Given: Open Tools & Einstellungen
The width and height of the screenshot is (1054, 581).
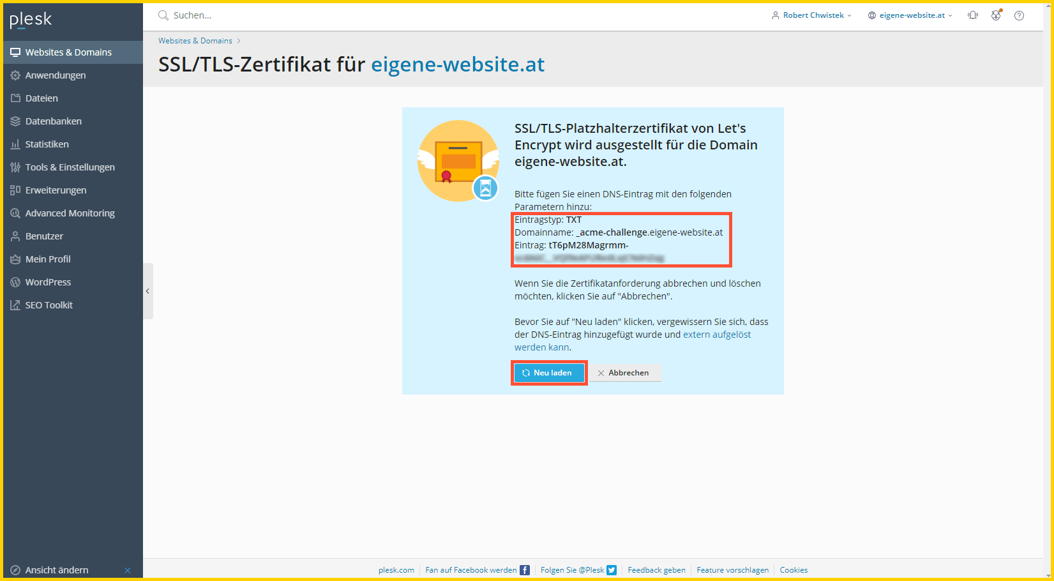Looking at the screenshot, I should 73,167.
